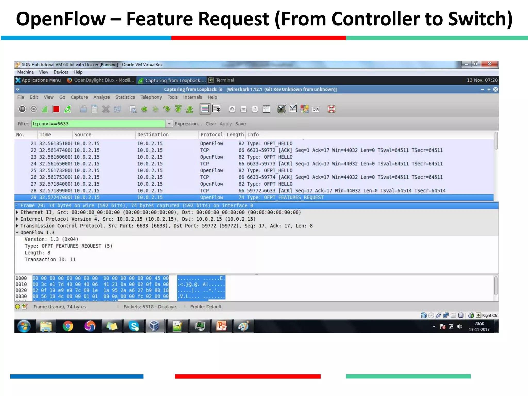Toggle packet list colorize
This screenshot has width=528, height=396.
pos(205,109)
